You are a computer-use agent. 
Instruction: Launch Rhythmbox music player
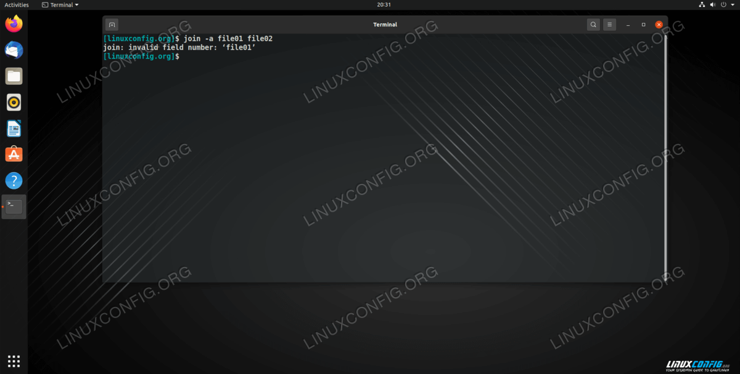coord(14,102)
